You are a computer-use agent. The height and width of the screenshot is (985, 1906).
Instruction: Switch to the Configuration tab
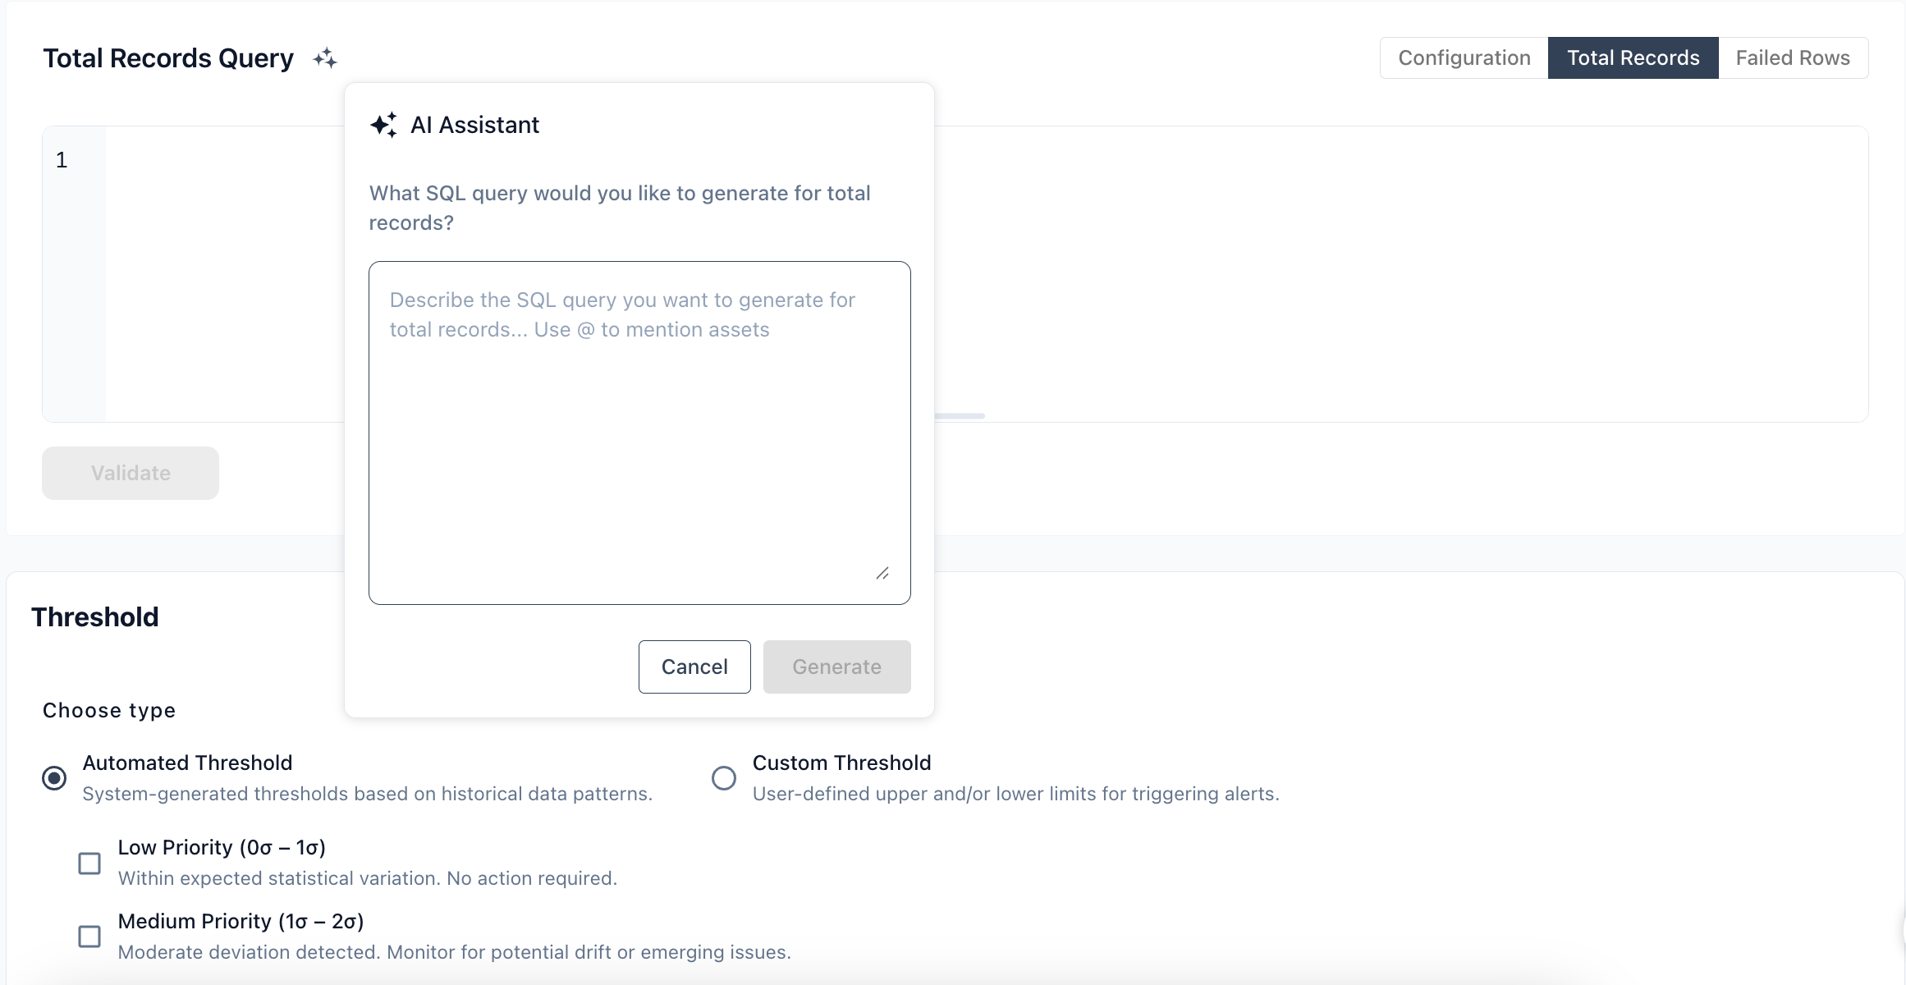point(1464,58)
